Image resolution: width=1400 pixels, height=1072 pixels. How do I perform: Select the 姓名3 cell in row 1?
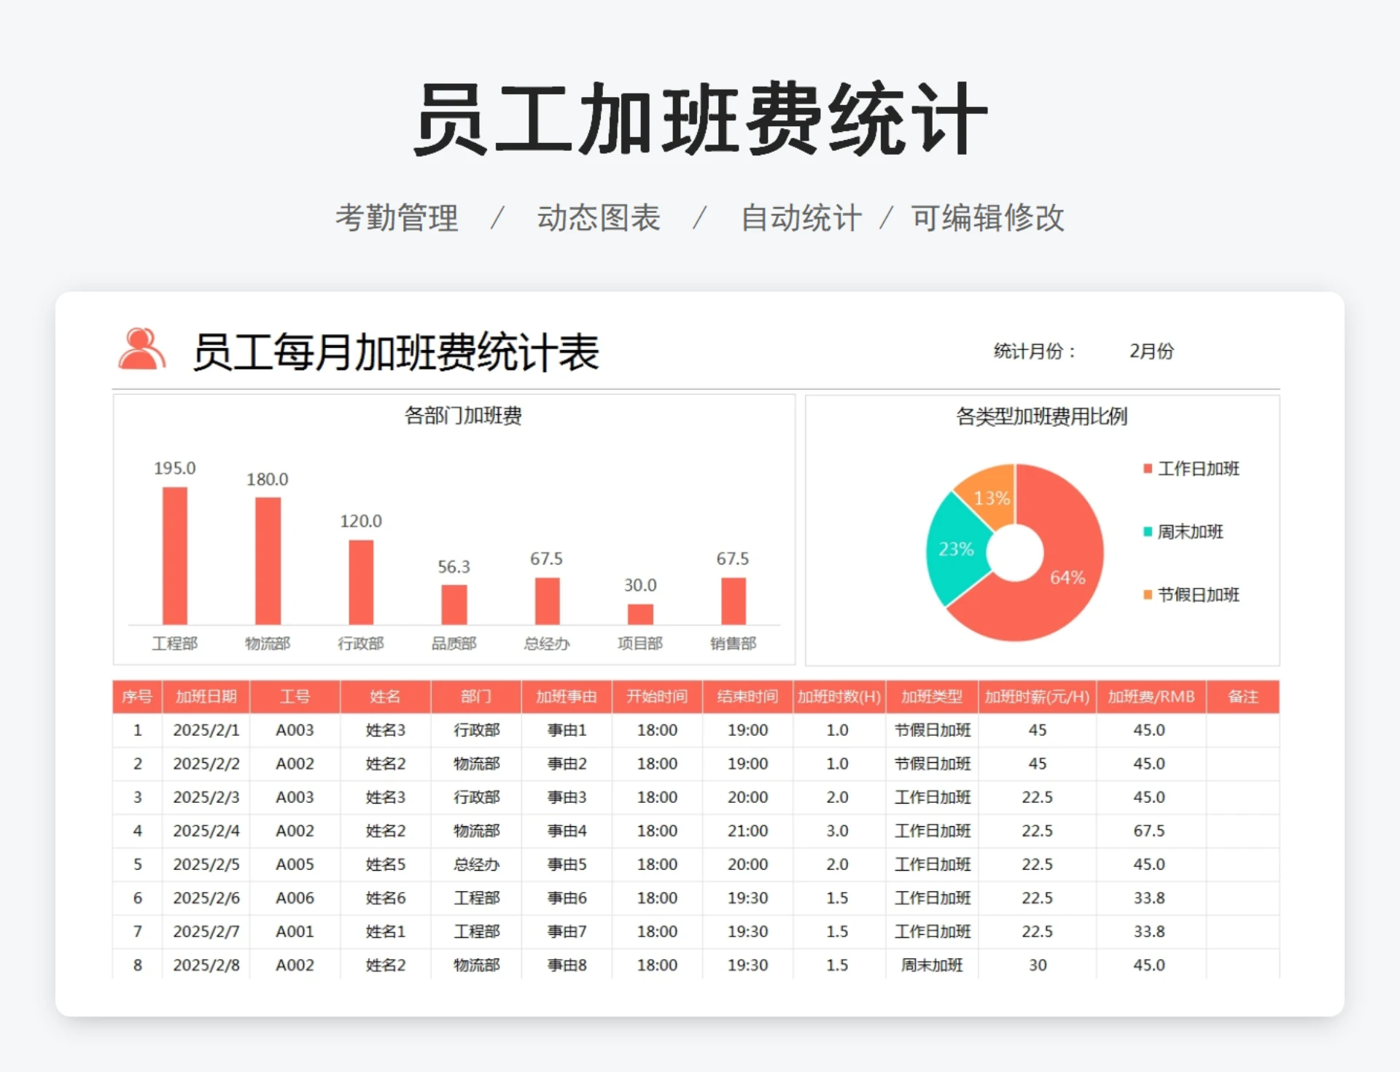385,730
